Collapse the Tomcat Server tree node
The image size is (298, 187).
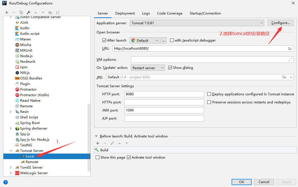coord(11,151)
